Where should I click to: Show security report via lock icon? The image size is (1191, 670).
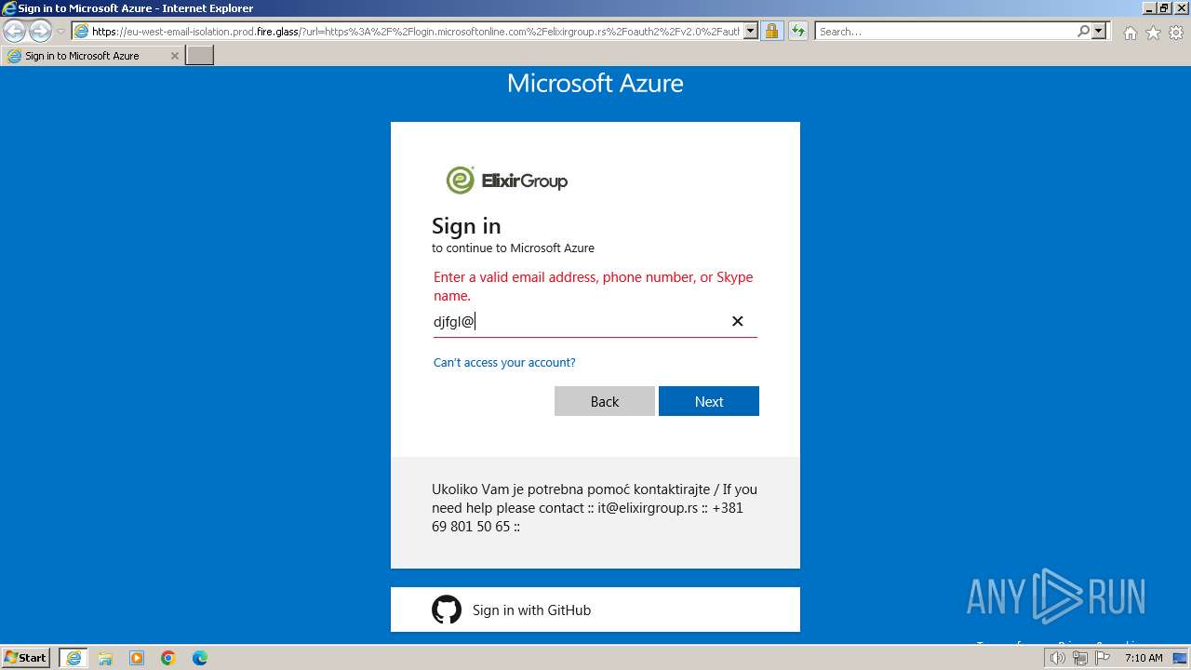(771, 32)
